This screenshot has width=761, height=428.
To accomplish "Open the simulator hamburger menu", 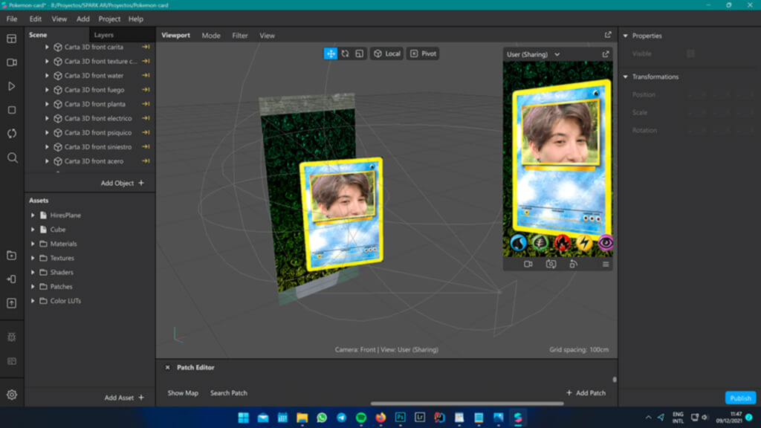I will pyautogui.click(x=606, y=265).
